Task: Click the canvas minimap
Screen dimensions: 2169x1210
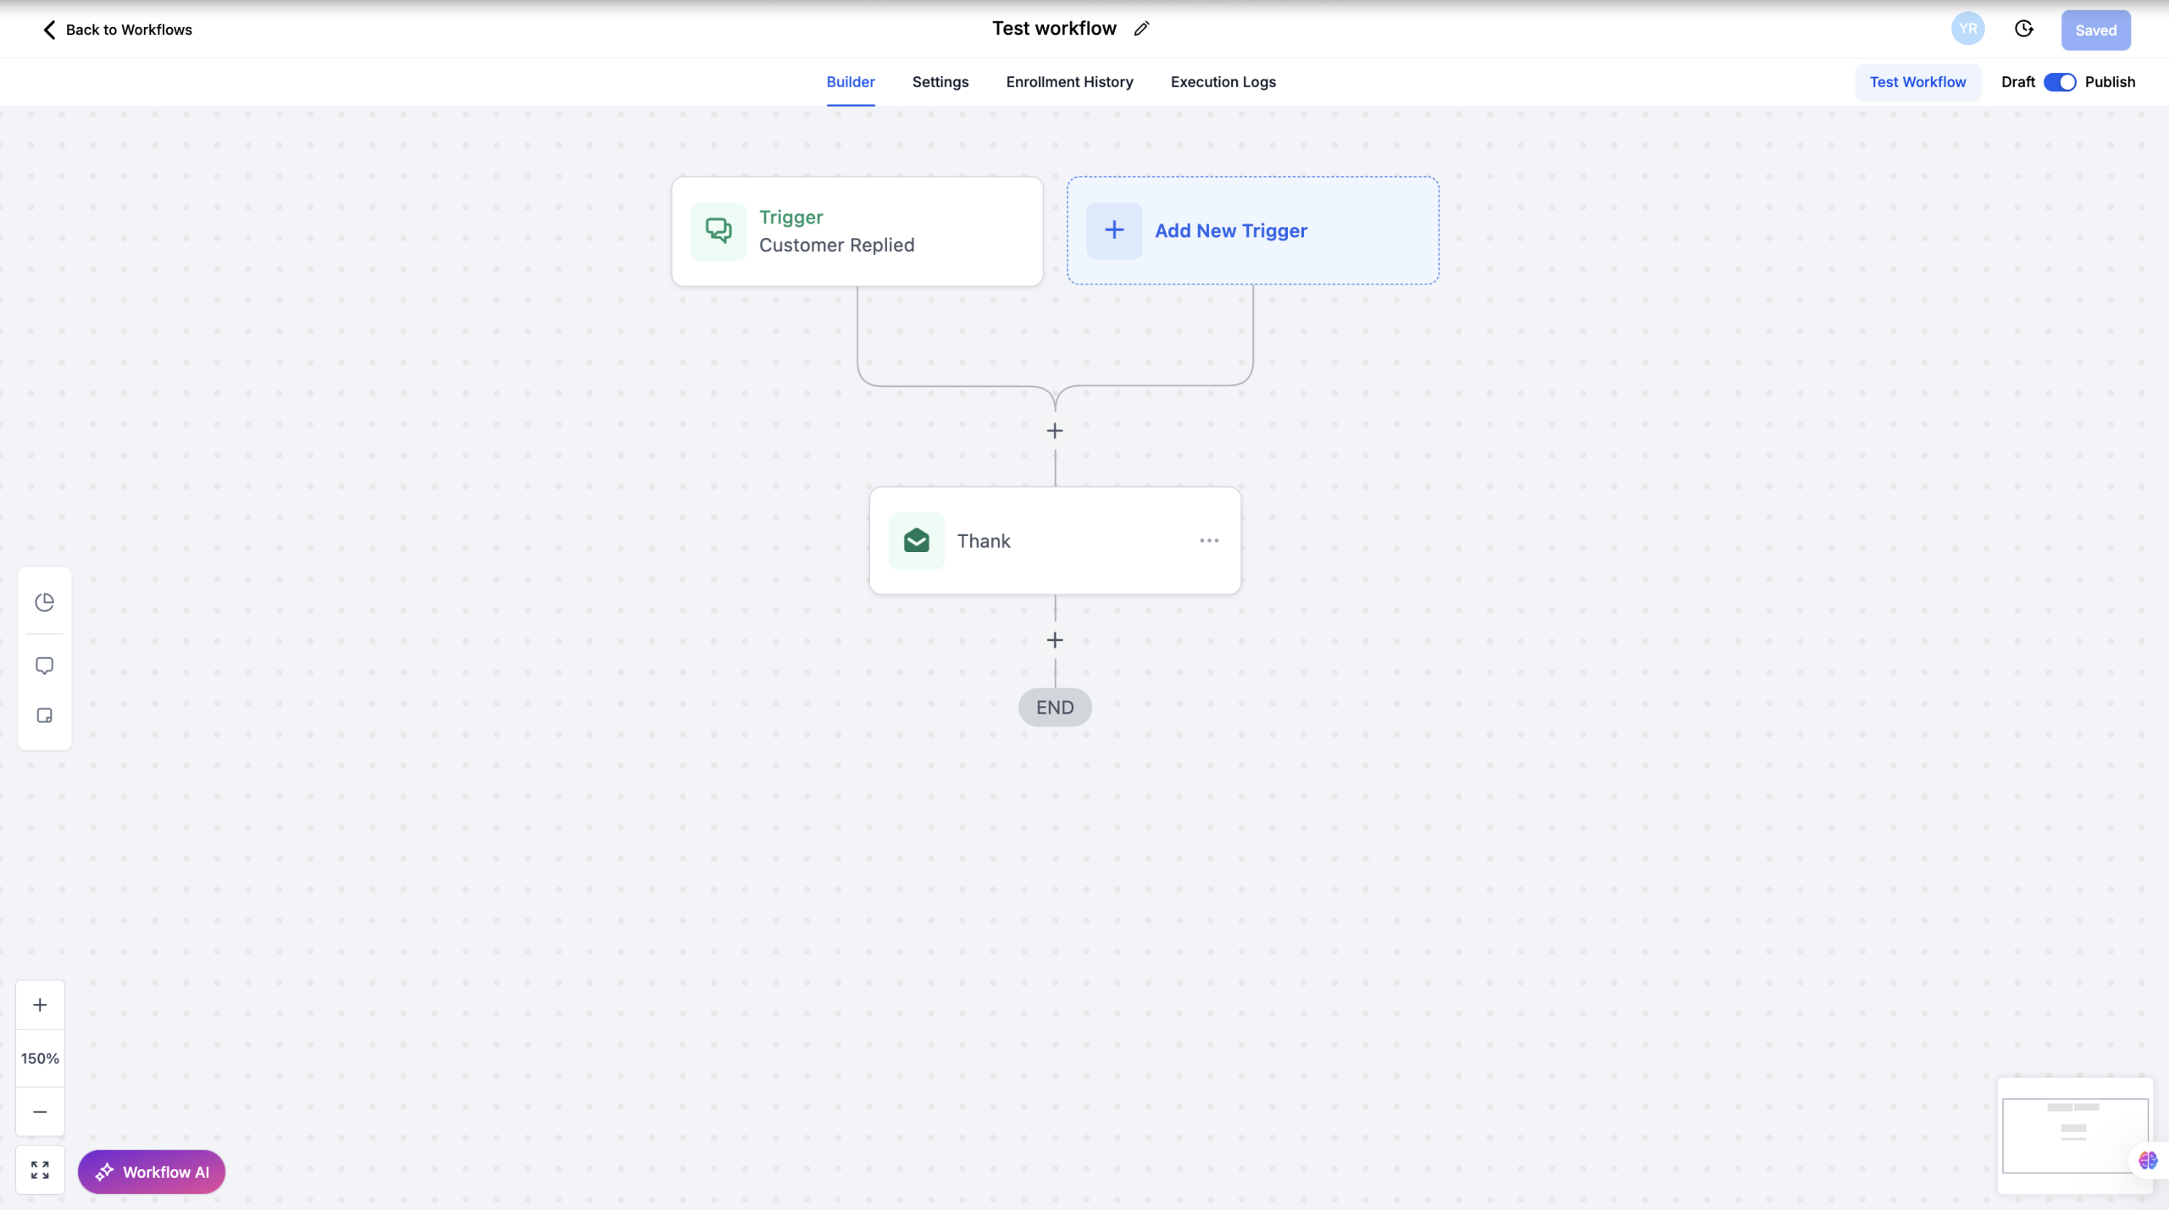Action: click(x=2074, y=1135)
